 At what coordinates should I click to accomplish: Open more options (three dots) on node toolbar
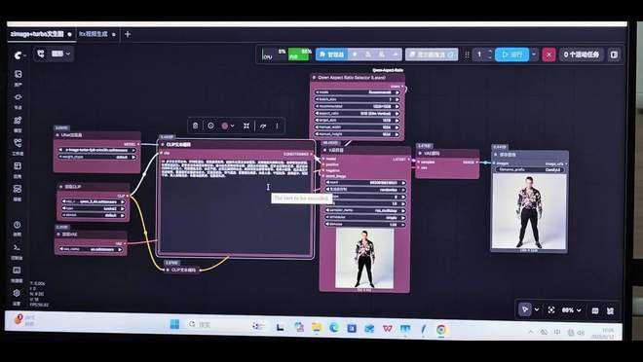(x=278, y=126)
